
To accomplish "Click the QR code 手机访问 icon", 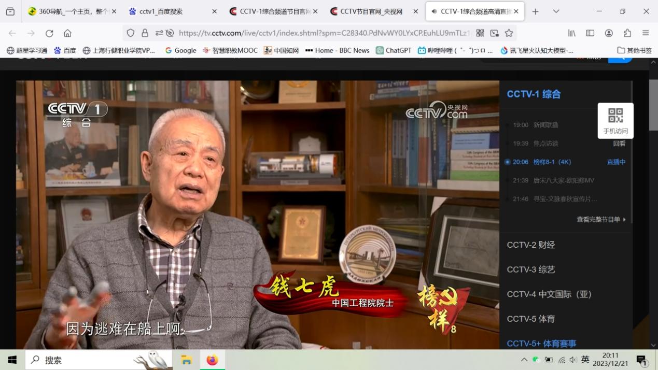I will [615, 116].
